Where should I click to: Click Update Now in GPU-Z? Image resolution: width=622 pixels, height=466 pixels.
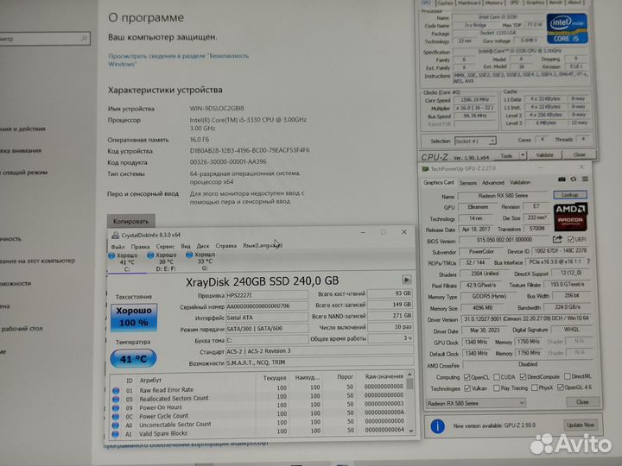(x=581, y=425)
